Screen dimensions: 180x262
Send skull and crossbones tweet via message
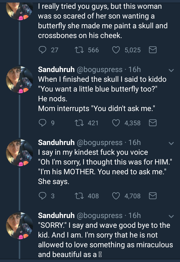152,50
